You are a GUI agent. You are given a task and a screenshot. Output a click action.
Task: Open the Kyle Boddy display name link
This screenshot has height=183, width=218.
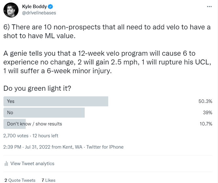click(35, 7)
